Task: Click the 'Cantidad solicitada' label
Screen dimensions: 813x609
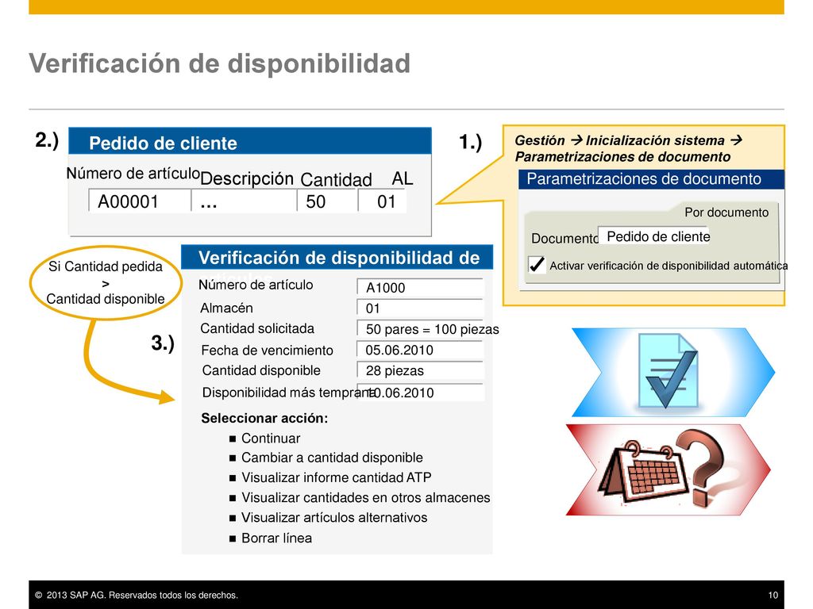Action: point(257,328)
